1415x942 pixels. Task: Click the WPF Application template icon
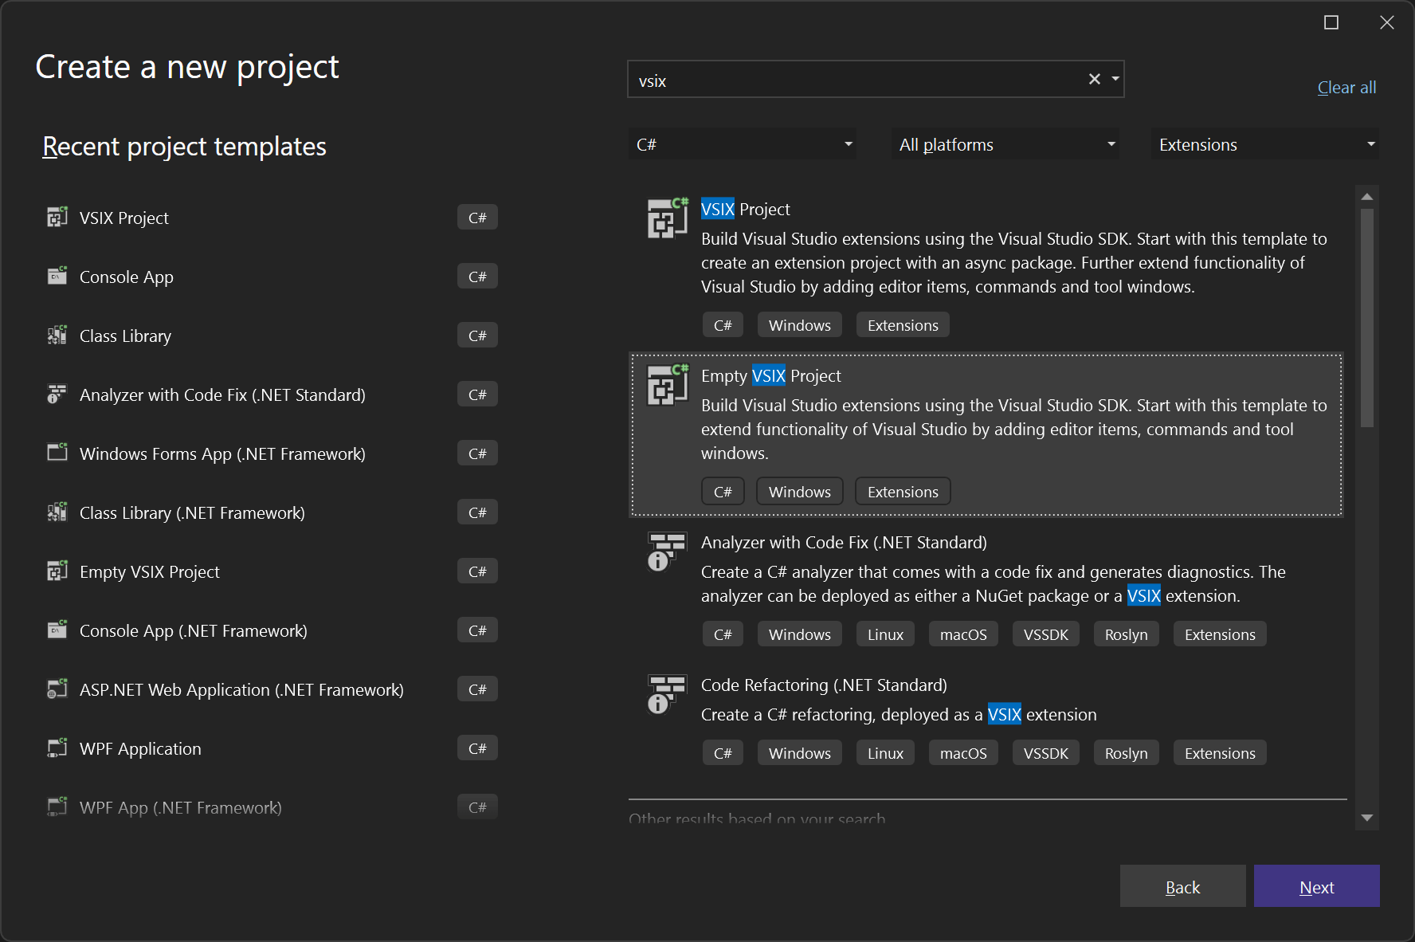pyautogui.click(x=57, y=748)
